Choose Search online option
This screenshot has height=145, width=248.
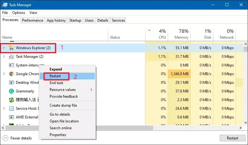pyautogui.click(x=67, y=128)
